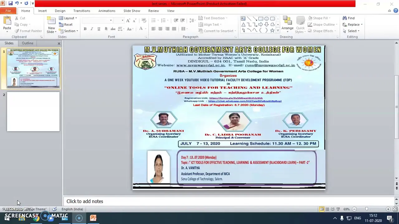This screenshot has height=224, width=399.
Task: Open the Review tab
Action: point(153,11)
